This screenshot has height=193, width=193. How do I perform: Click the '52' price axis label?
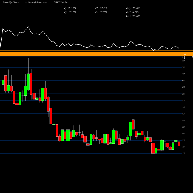[x=183, y=100]
